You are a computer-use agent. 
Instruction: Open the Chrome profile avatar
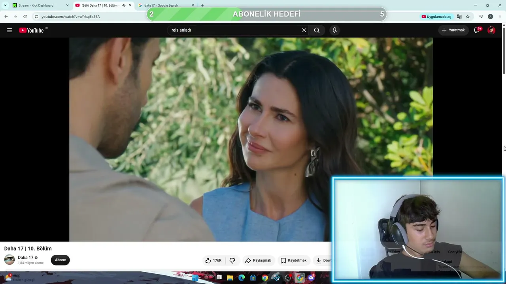click(491, 17)
